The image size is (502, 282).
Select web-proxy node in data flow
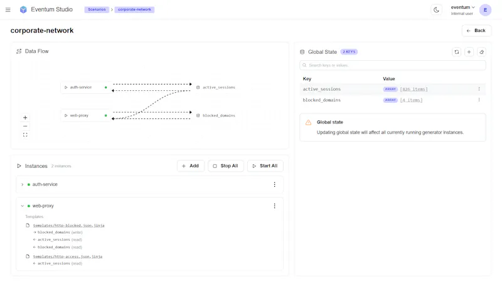pos(85,115)
